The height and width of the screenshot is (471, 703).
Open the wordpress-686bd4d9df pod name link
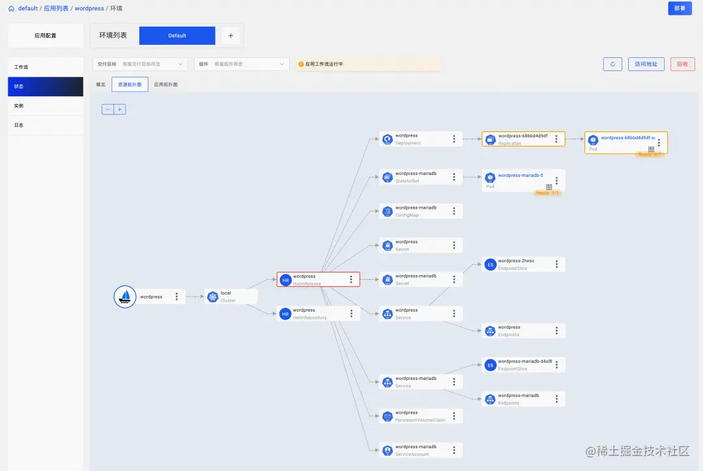click(627, 137)
